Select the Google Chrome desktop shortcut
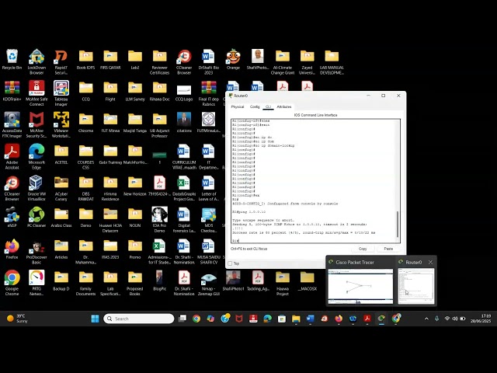 coord(12,283)
